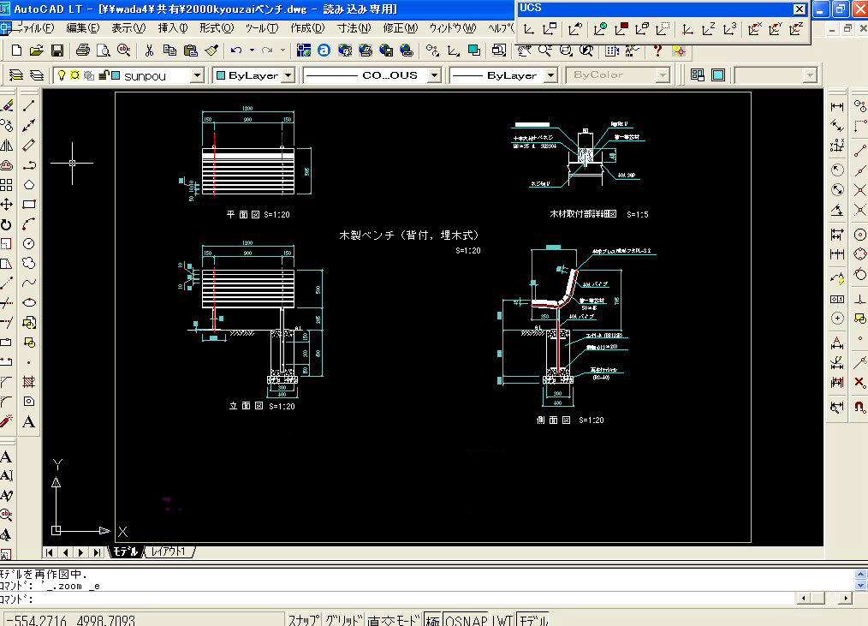
Task: Click the Open file folder icon
Action: [37, 51]
